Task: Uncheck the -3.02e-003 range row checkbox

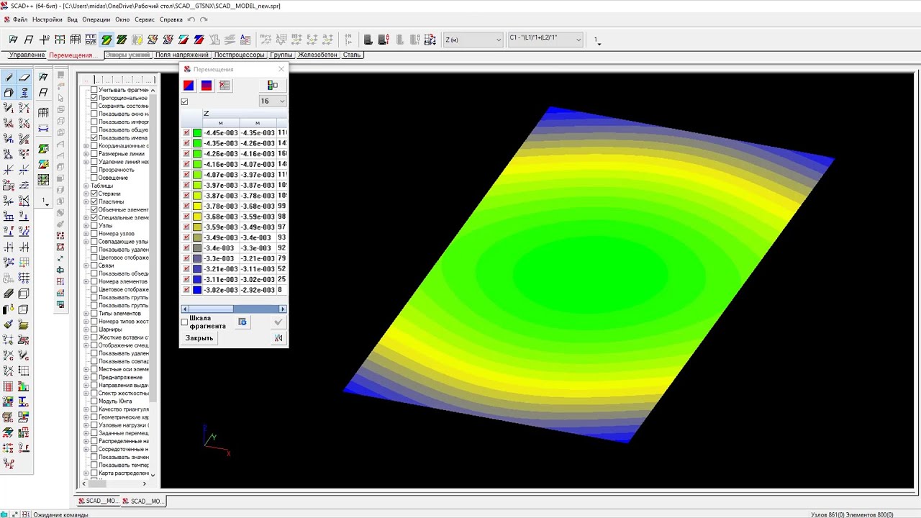Action: point(186,290)
